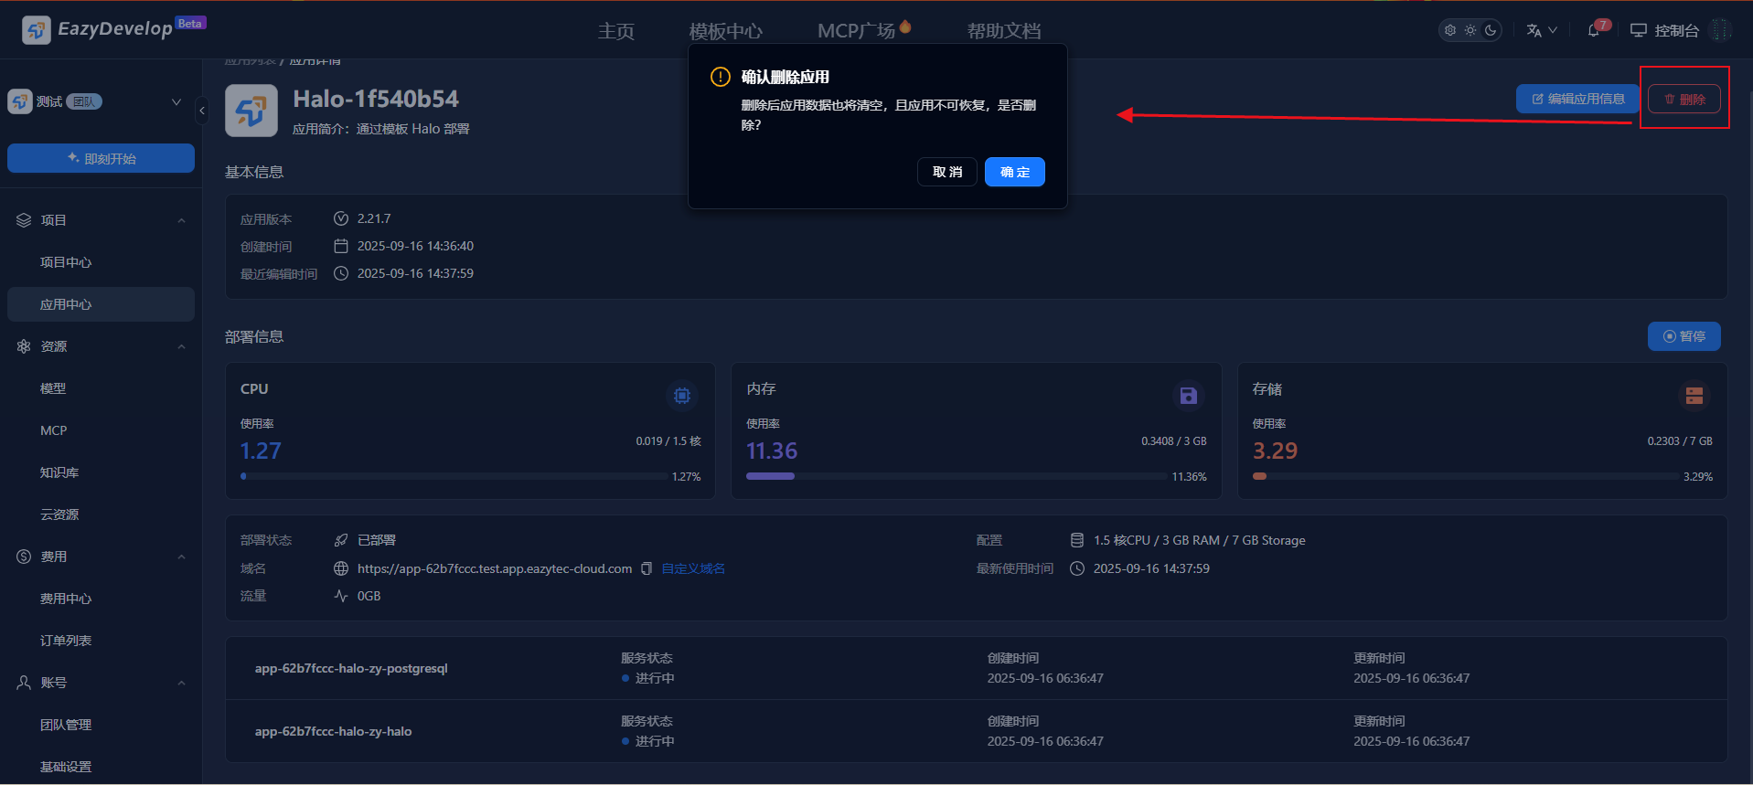
Task: Cancel deletion with the 取消 button
Action: click(x=946, y=172)
